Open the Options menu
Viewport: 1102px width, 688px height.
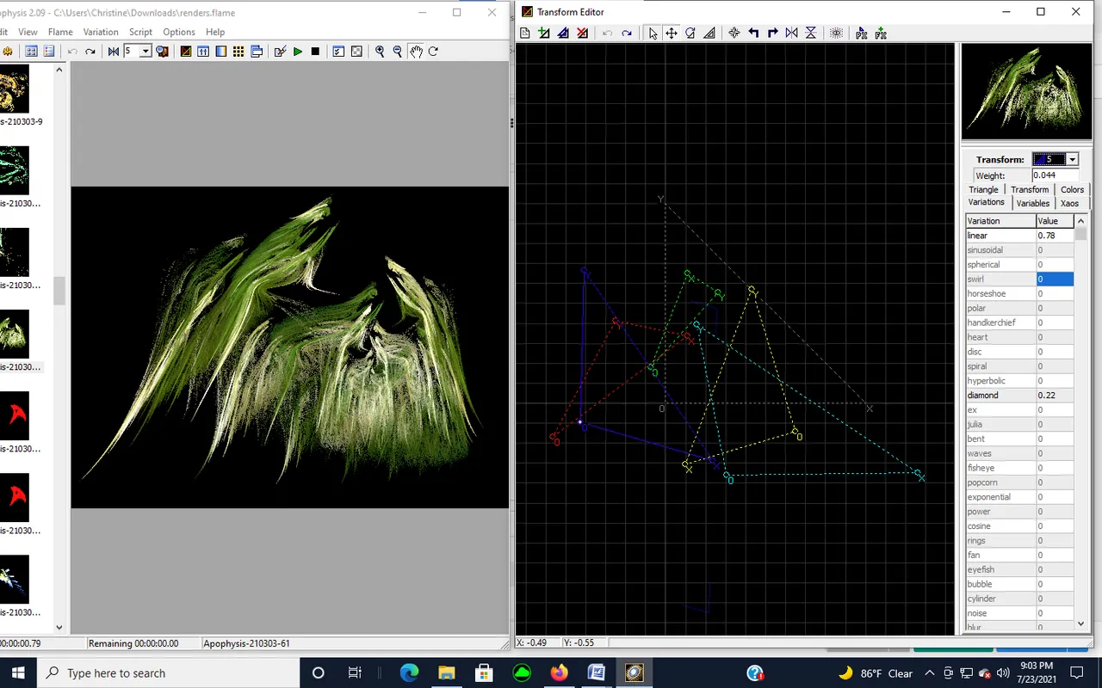coord(179,32)
